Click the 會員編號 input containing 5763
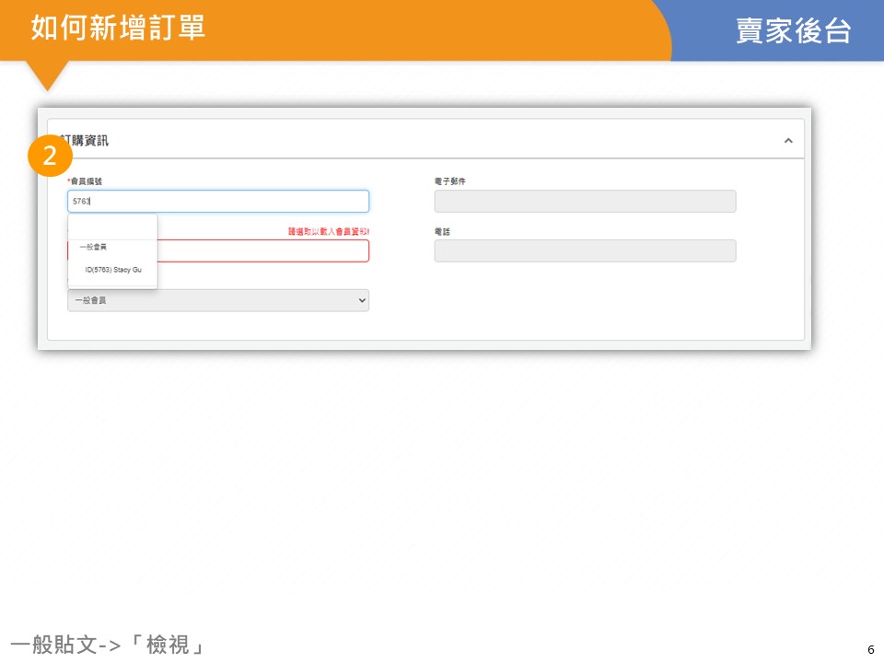 coord(218,201)
